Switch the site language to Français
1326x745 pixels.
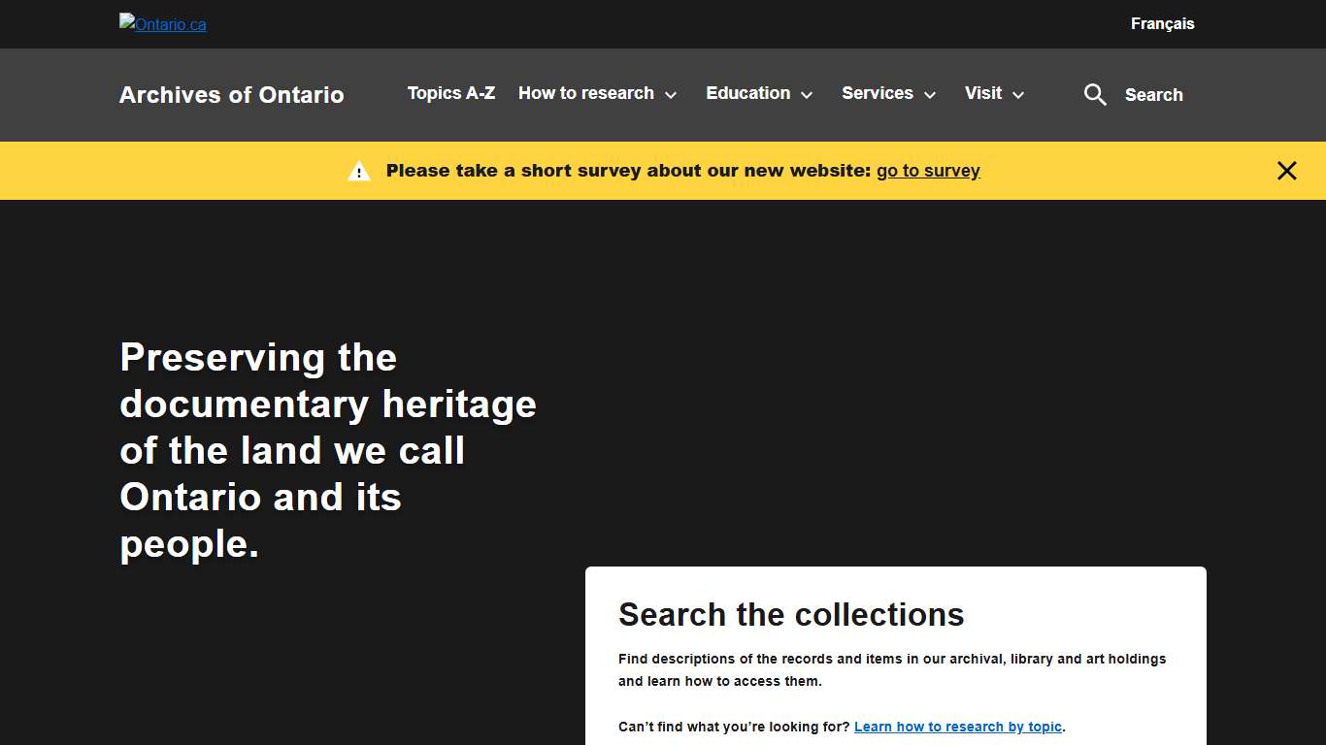point(1162,23)
